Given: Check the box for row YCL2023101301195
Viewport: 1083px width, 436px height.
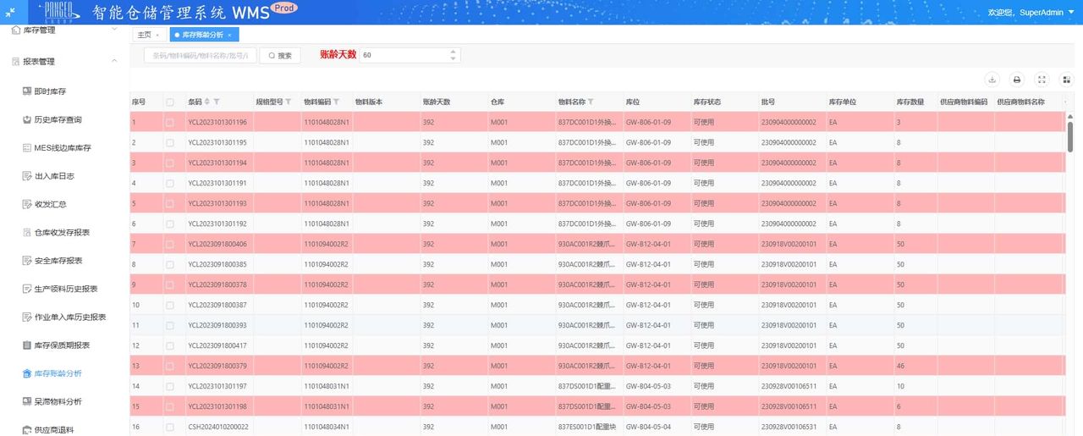Looking at the screenshot, I should coord(170,142).
